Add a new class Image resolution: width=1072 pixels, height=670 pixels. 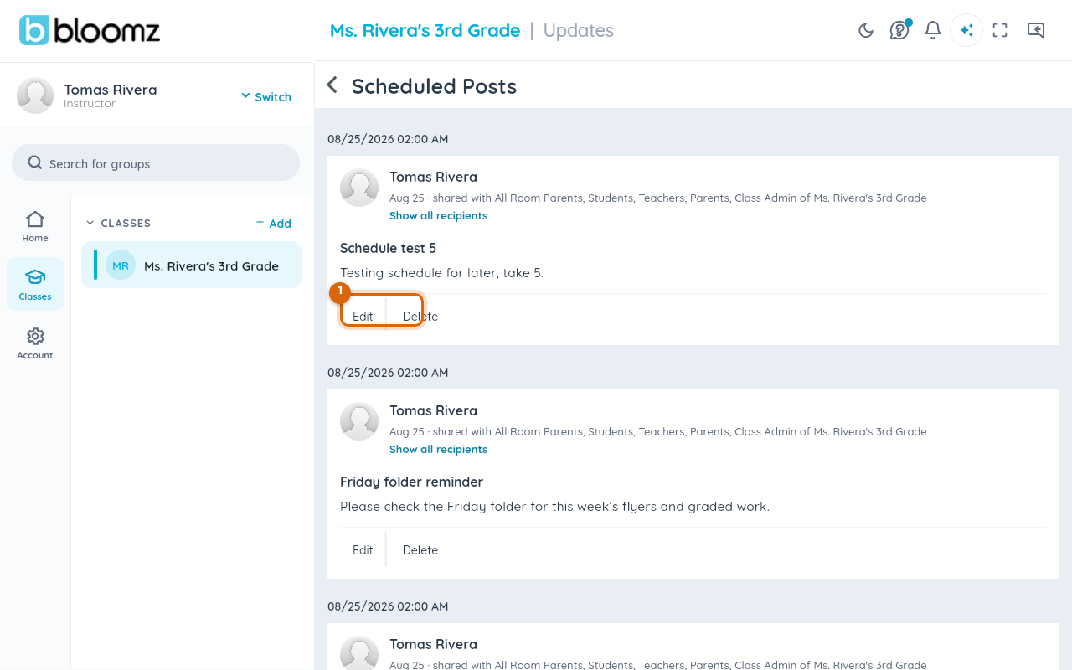(x=274, y=223)
